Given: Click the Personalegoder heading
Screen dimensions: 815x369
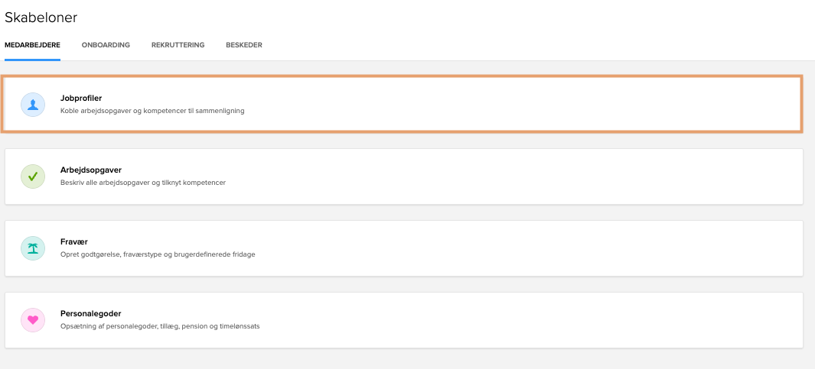Looking at the screenshot, I should point(90,314).
